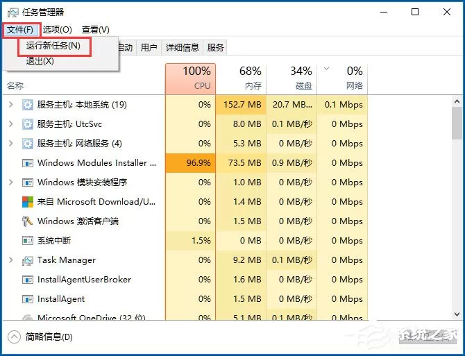
Task: Expand the 服务主机: 本地系统 (19) group
Action: point(11,105)
